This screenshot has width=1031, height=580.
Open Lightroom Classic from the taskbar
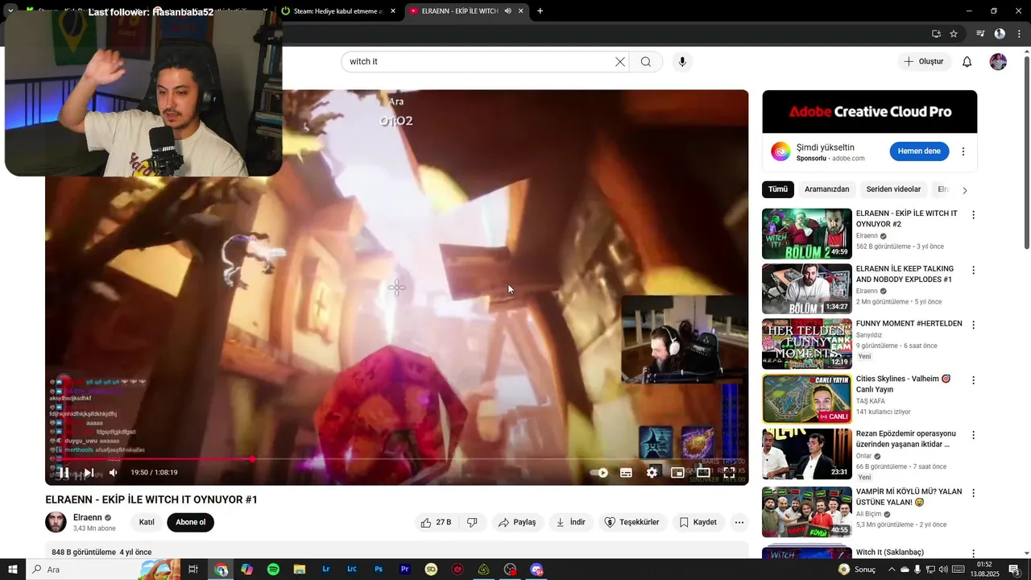352,570
